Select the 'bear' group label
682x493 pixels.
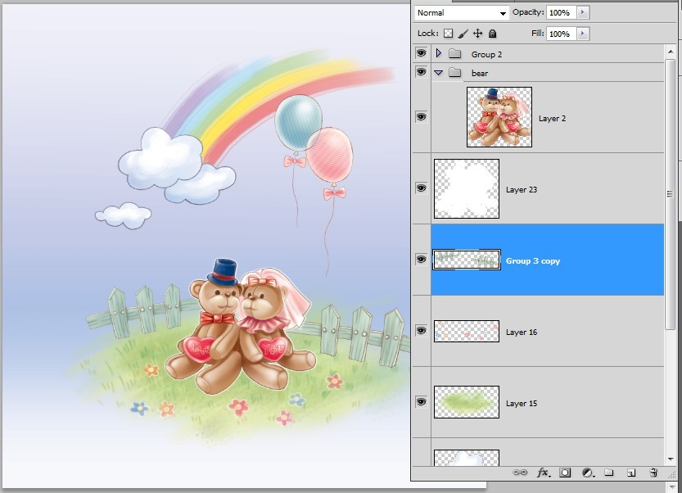click(x=480, y=73)
